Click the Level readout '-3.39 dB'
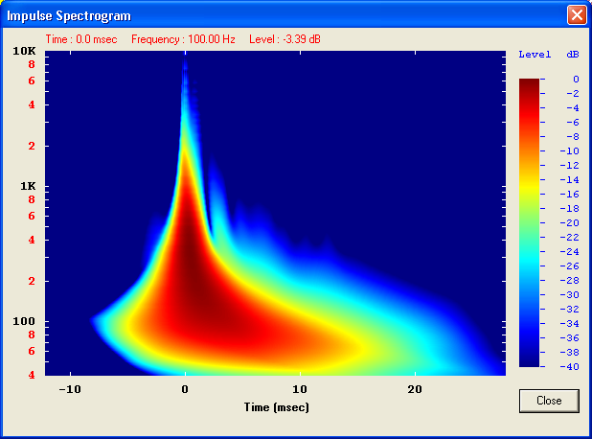The image size is (592, 439). click(302, 39)
